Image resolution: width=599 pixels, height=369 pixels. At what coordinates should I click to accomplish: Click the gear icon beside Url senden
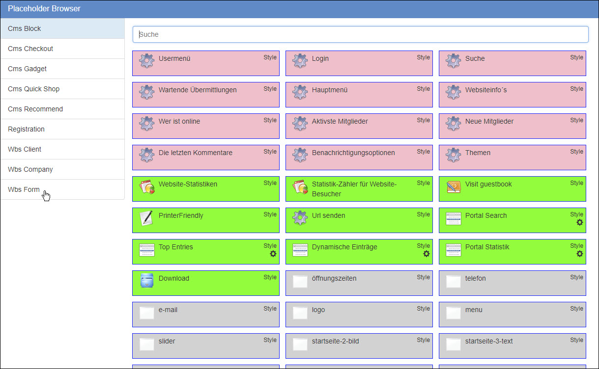click(x=300, y=217)
